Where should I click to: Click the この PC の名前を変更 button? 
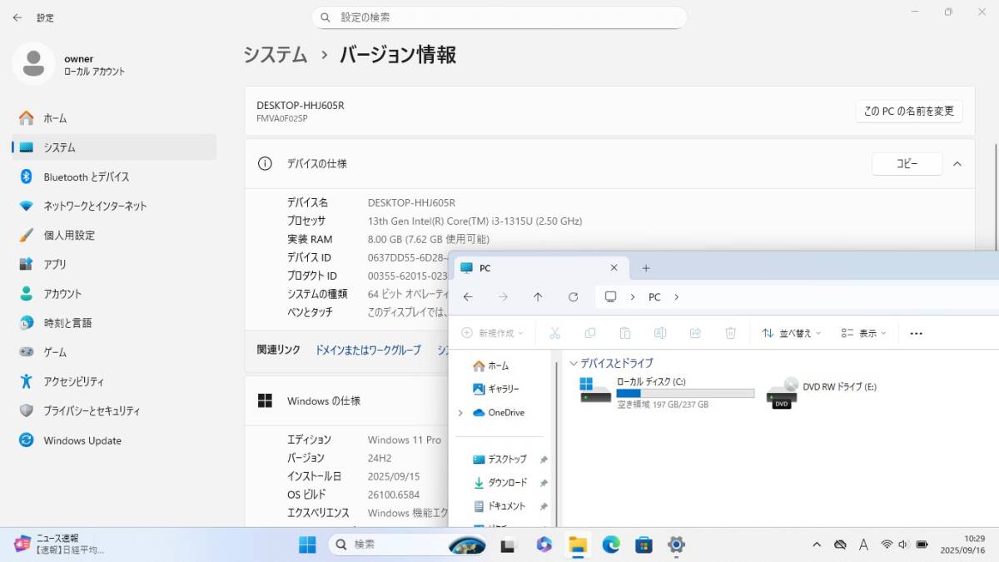point(908,111)
